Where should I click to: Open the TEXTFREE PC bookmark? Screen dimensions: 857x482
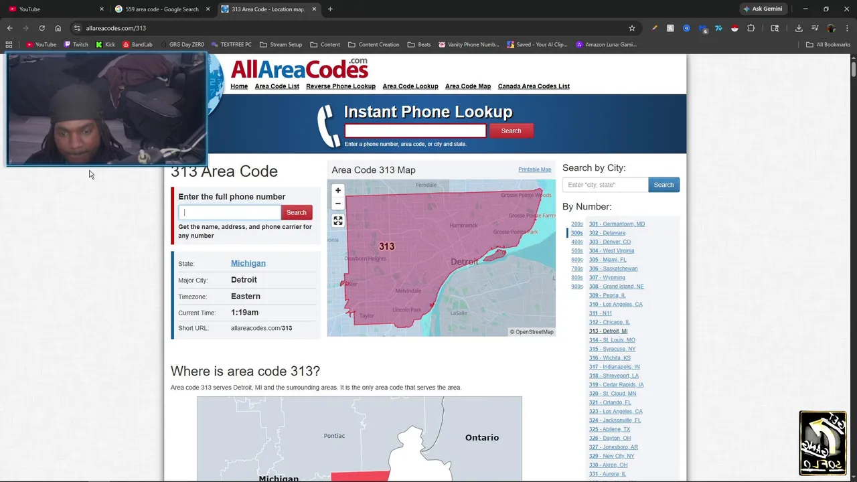(231, 45)
